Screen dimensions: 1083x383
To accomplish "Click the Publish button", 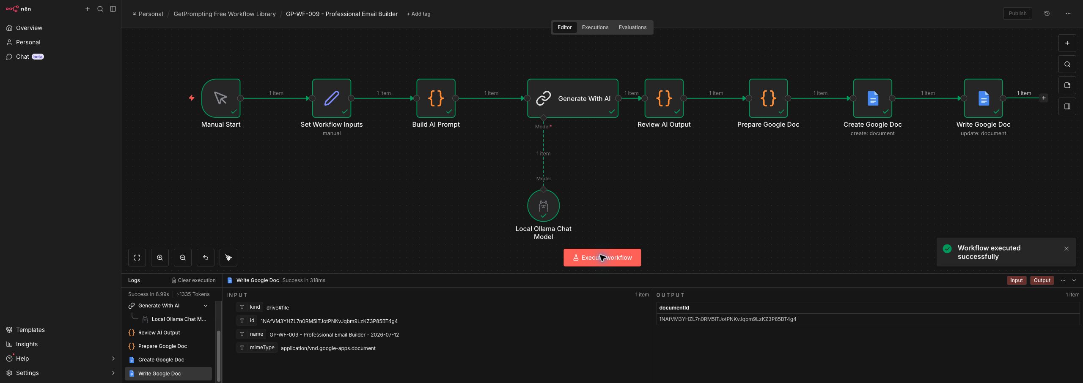I will coord(1017,14).
